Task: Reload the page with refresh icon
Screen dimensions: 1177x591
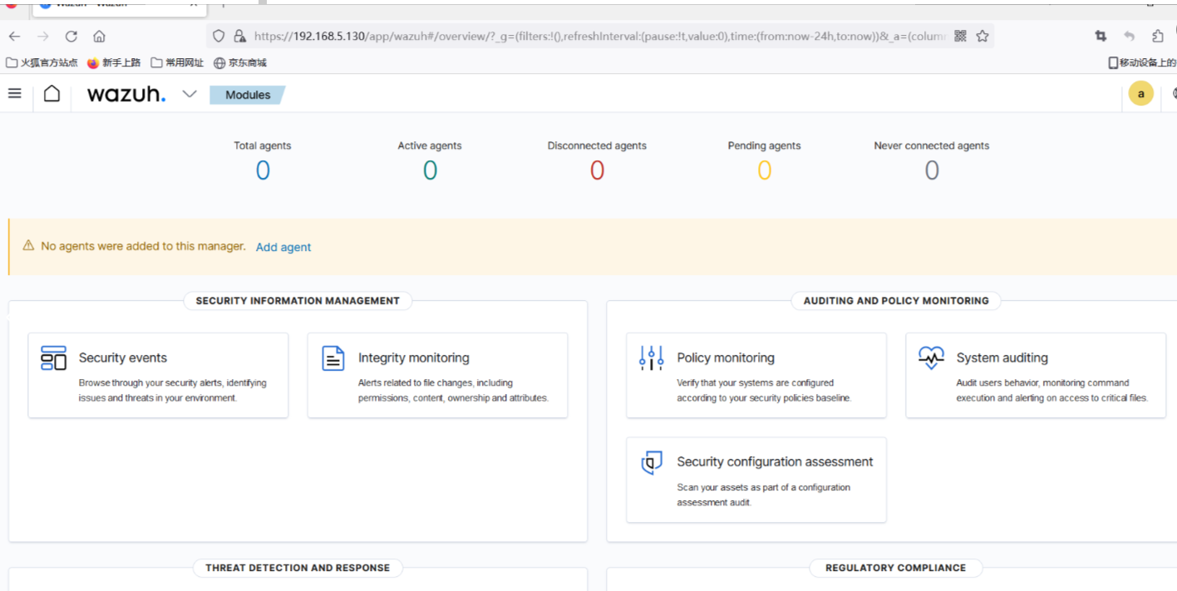Action: (71, 37)
